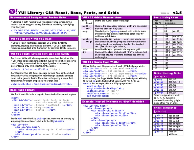The height and width of the screenshot is (150, 194).
Task: Click the page title 'YUI Library: CSS Reset, Base, Fonts, and Grids'
Action: [68, 13]
